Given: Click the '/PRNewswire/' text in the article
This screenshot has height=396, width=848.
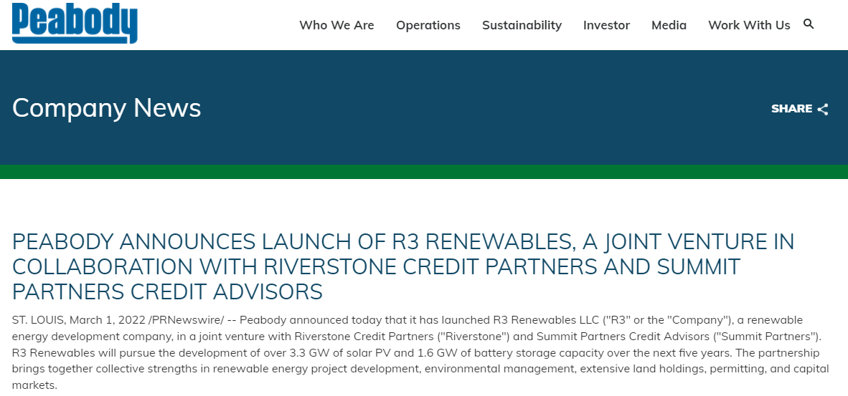Looking at the screenshot, I should [186, 320].
